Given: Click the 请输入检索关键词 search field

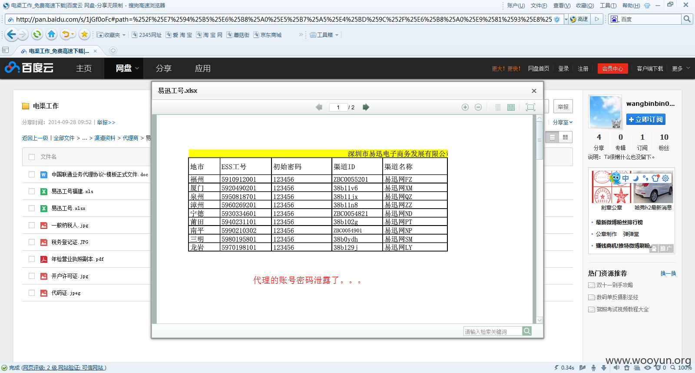Looking at the screenshot, I should (x=493, y=331).
